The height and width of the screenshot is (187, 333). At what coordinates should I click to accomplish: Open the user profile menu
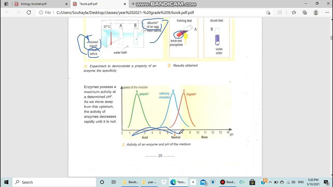(x=316, y=12)
